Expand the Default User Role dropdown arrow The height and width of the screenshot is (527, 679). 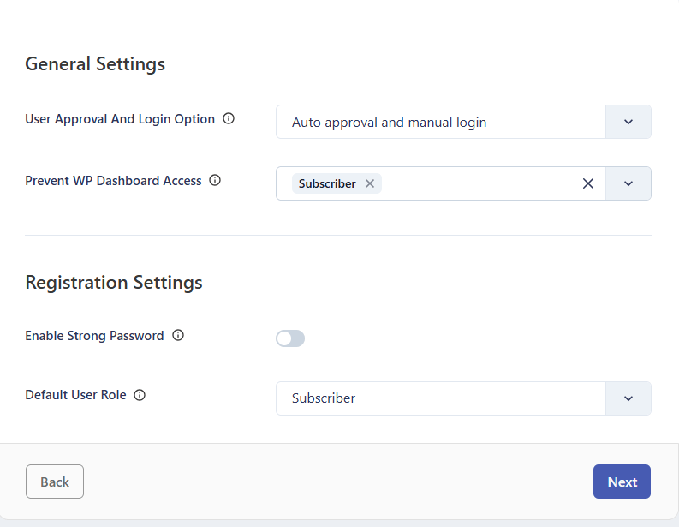[x=628, y=398]
